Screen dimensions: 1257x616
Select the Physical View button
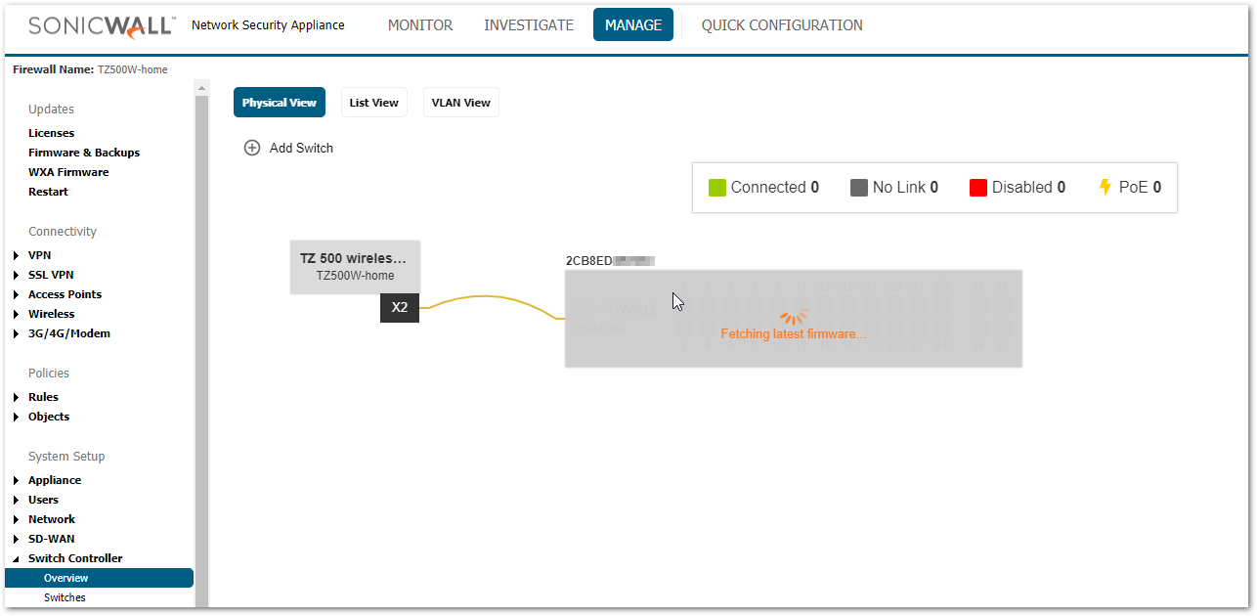[x=279, y=103]
